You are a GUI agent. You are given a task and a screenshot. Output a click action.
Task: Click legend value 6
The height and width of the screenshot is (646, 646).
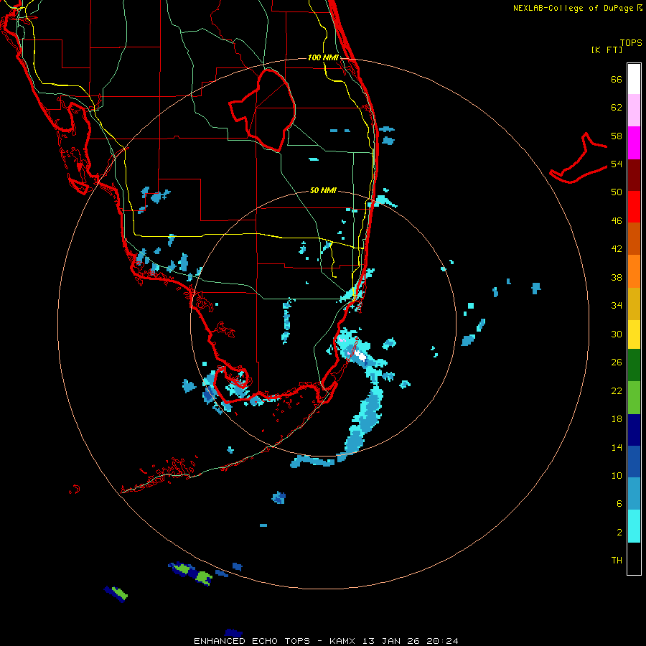pos(619,503)
